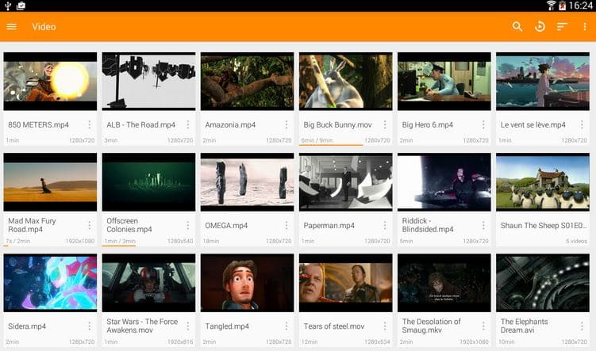The image size is (596, 351).
Task: Click the Video title in toolbar
Action: click(44, 27)
